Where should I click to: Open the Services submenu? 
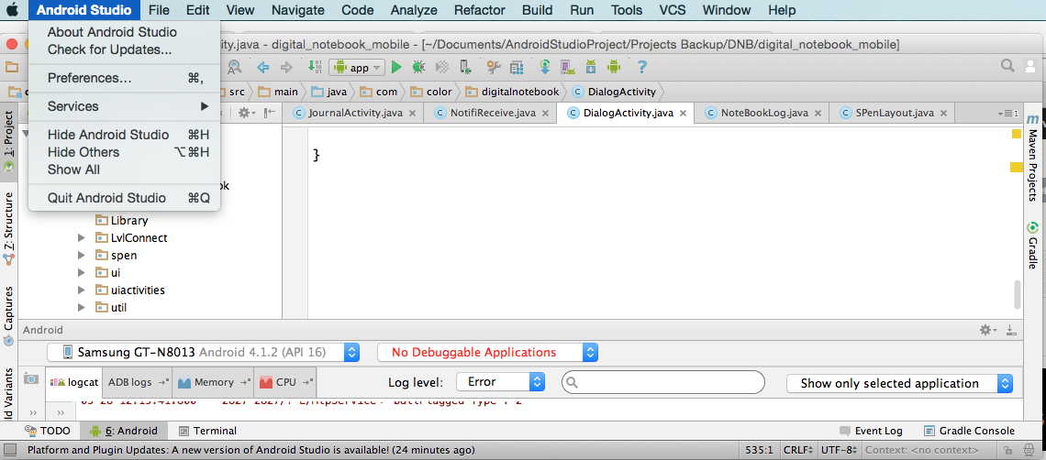124,106
